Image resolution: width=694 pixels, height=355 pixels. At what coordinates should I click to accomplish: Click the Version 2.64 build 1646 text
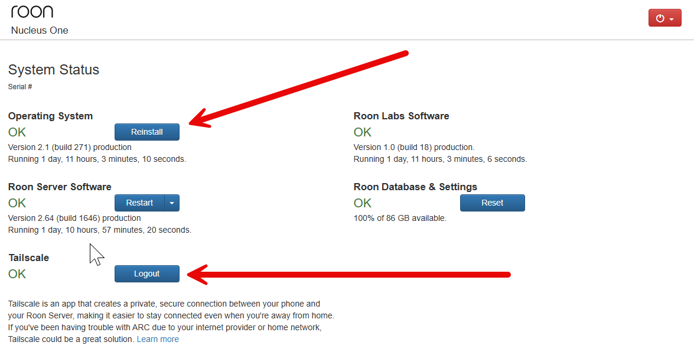[x=74, y=218]
